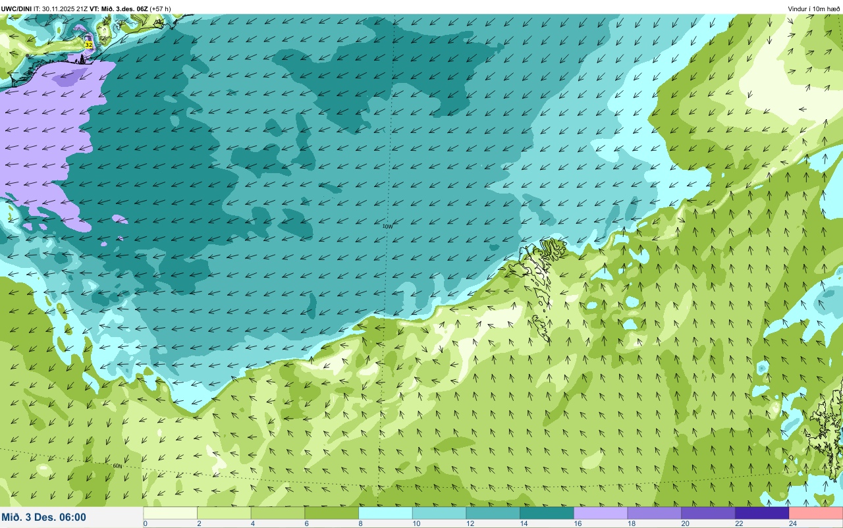Click the dark indigo 22–24 legend swatch

coord(762,513)
